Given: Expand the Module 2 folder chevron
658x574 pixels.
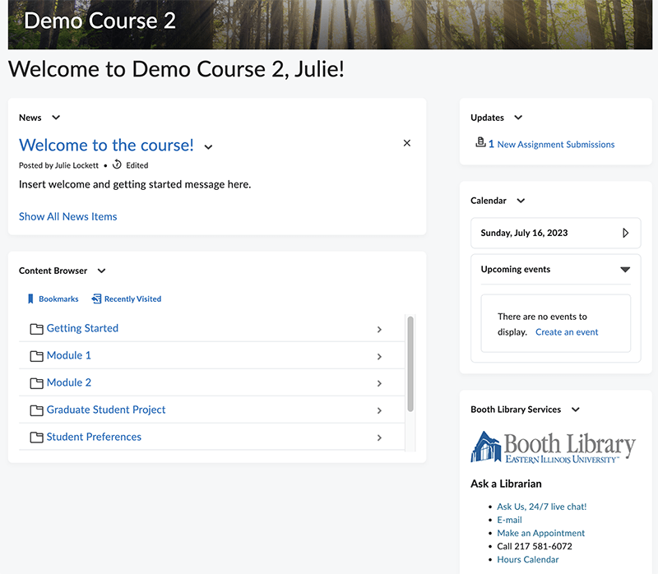Looking at the screenshot, I should [379, 382].
